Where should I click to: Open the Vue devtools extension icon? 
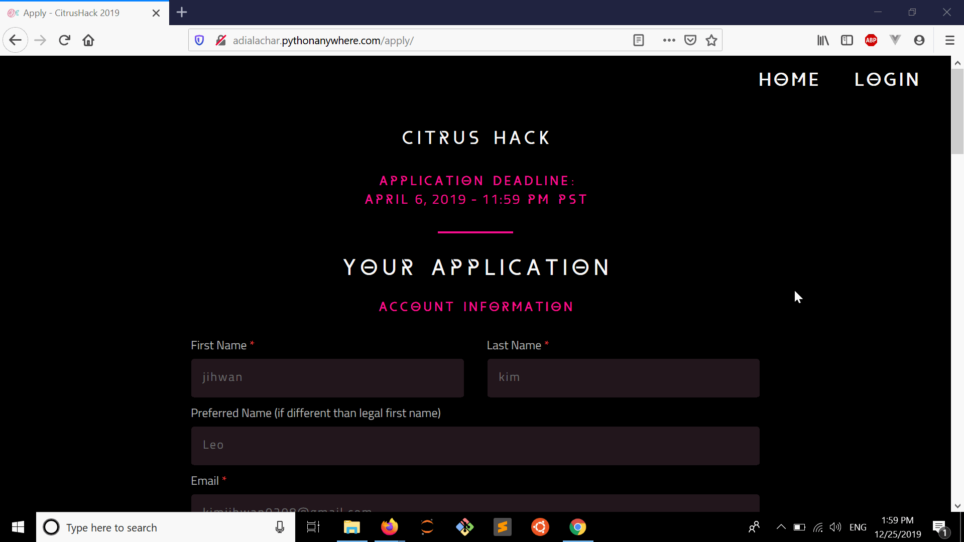pyautogui.click(x=895, y=40)
